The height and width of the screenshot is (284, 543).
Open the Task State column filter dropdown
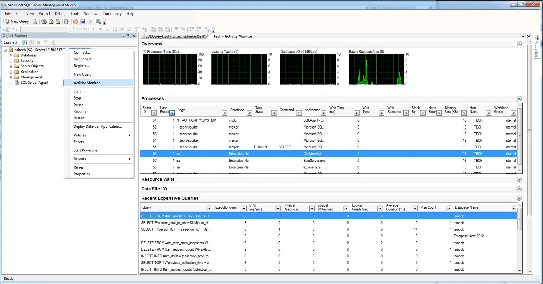coord(274,113)
